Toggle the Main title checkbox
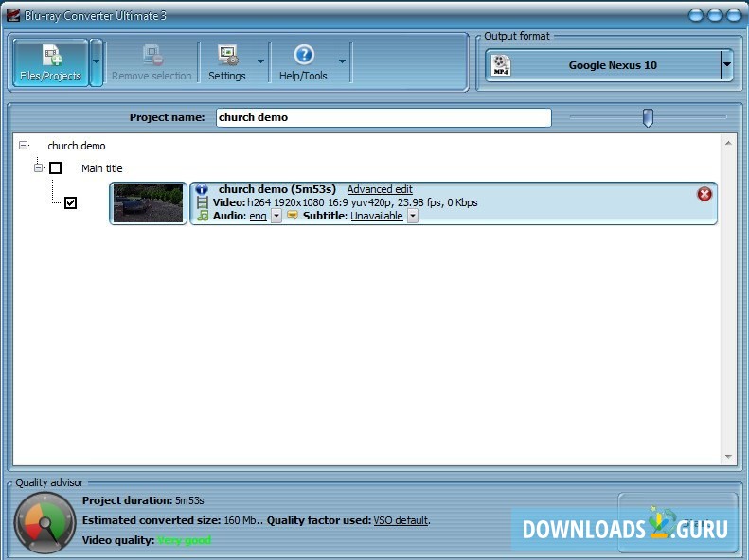 (56, 168)
